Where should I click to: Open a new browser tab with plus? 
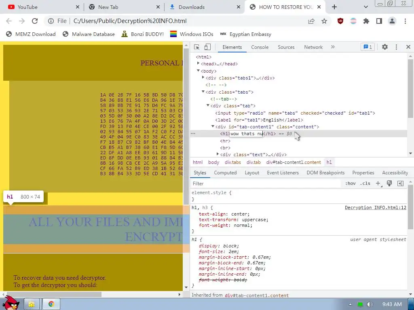pyautogui.click(x=334, y=7)
